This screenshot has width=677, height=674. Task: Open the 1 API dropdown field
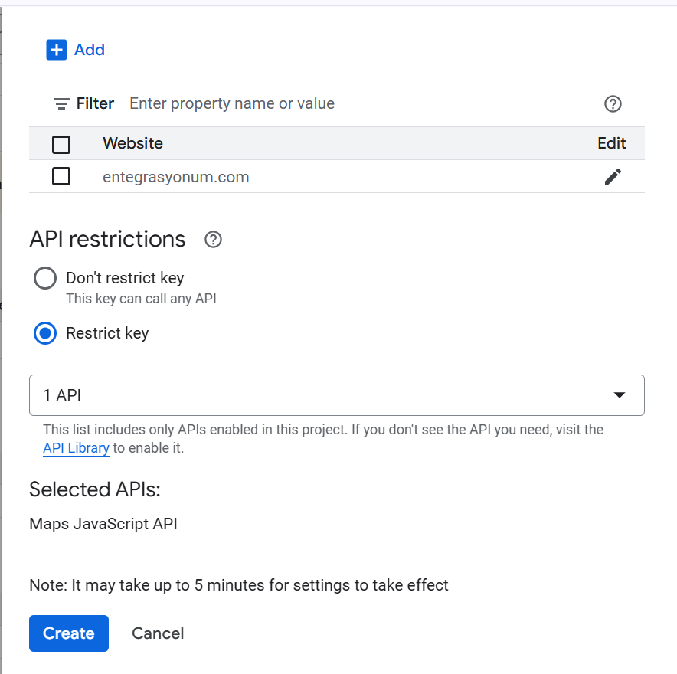pyautogui.click(x=322, y=395)
